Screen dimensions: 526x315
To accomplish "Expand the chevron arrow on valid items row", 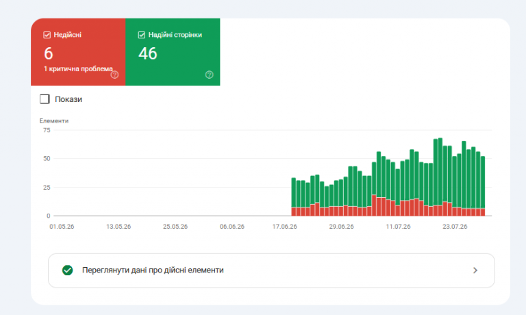I will (475, 270).
